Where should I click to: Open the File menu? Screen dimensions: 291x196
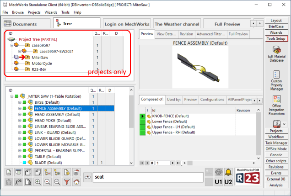pyautogui.click(x=5, y=12)
